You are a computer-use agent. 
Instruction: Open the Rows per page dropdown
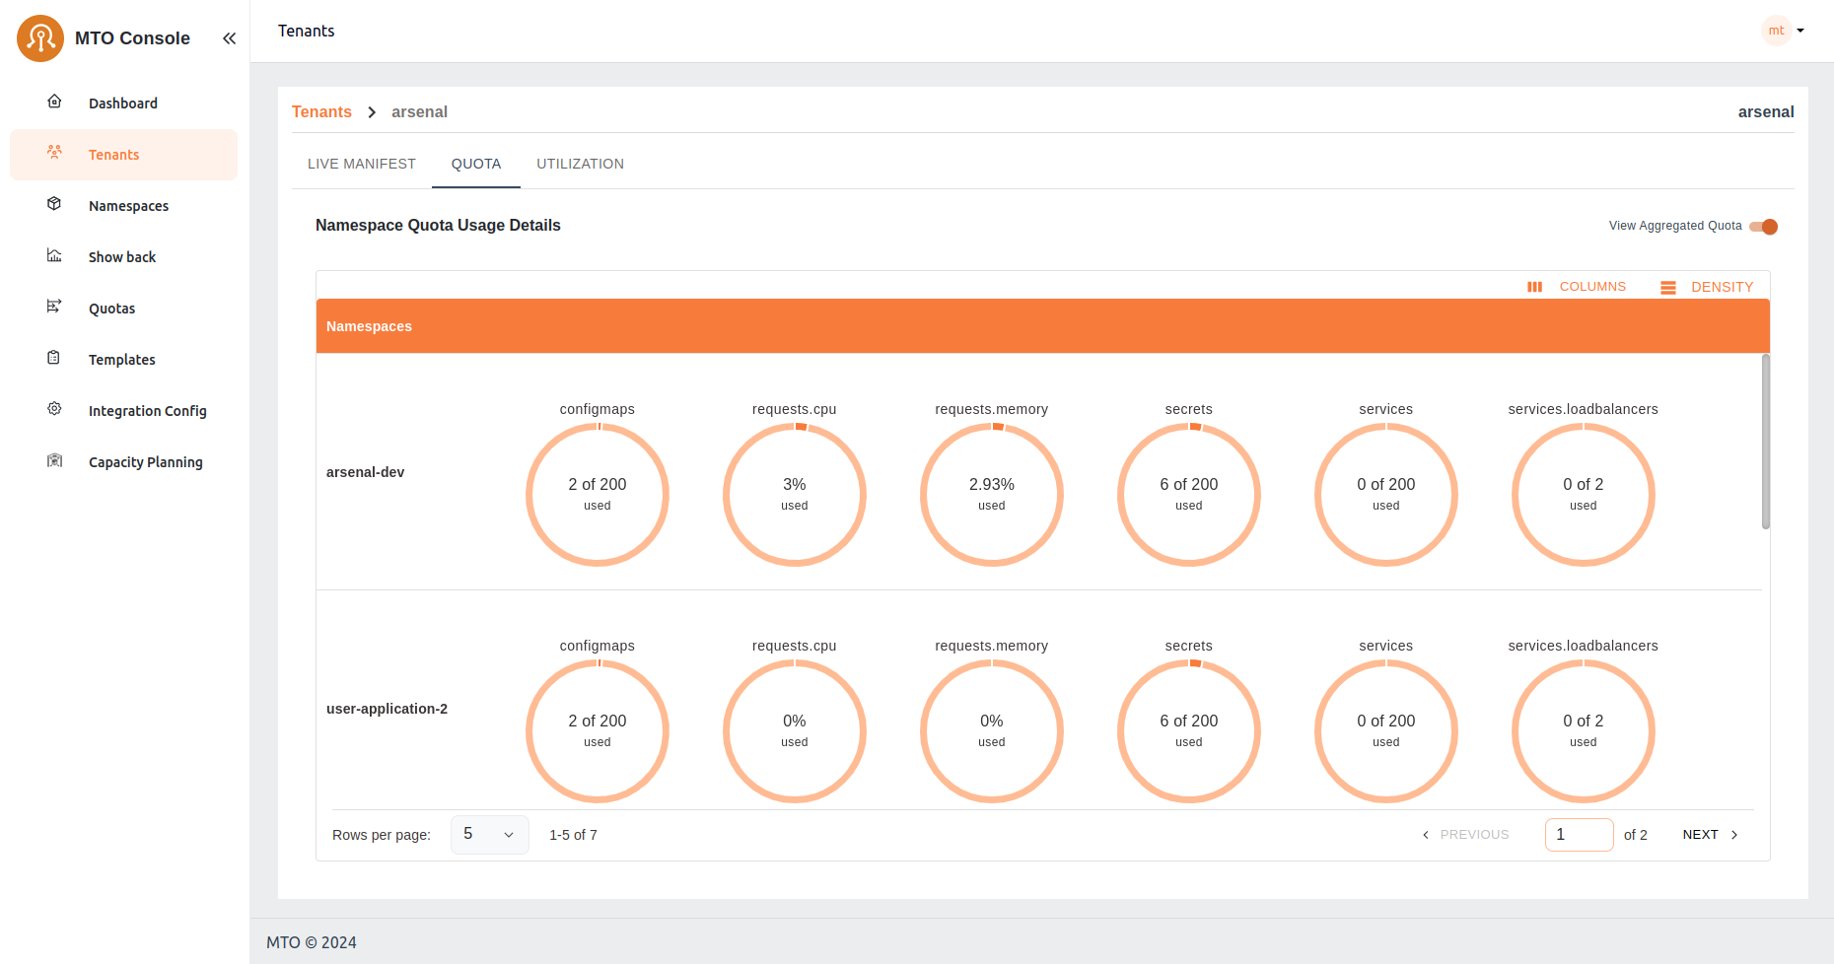pos(489,835)
